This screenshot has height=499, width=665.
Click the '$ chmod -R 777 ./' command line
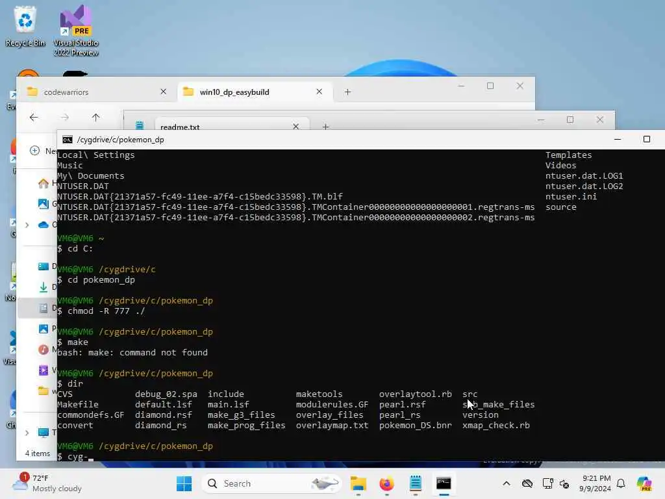pos(101,311)
